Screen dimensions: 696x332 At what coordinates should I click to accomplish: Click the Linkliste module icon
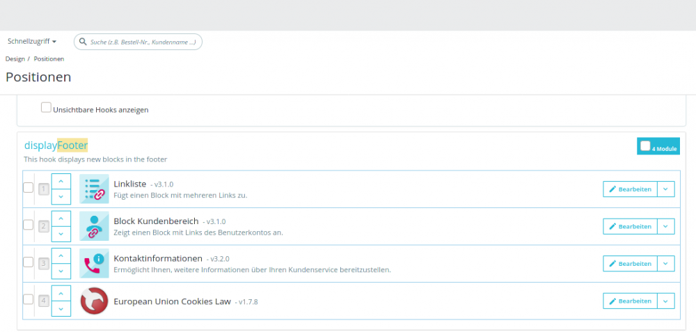point(94,189)
